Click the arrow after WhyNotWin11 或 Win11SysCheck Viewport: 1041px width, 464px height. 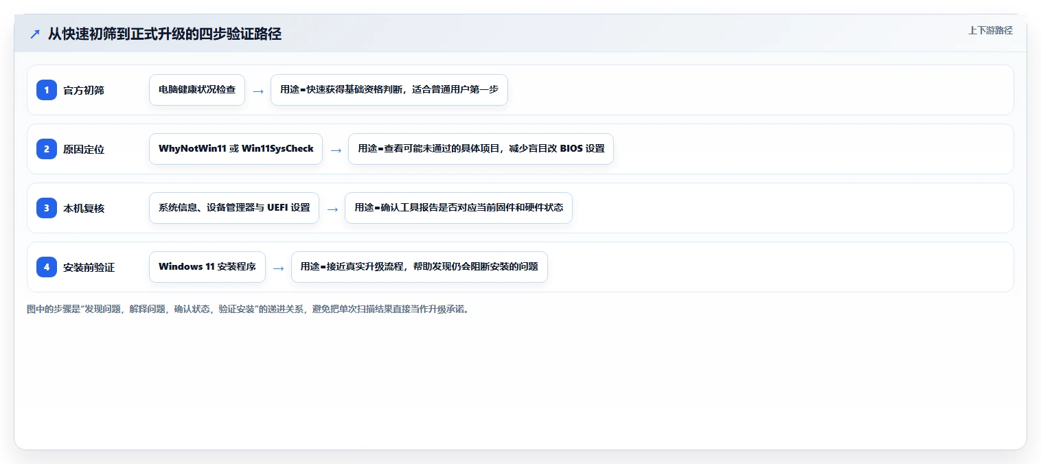[336, 150]
